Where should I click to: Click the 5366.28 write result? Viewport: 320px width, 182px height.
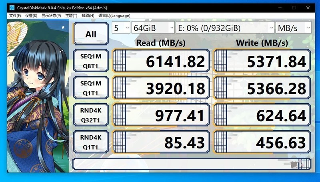coord(262,88)
